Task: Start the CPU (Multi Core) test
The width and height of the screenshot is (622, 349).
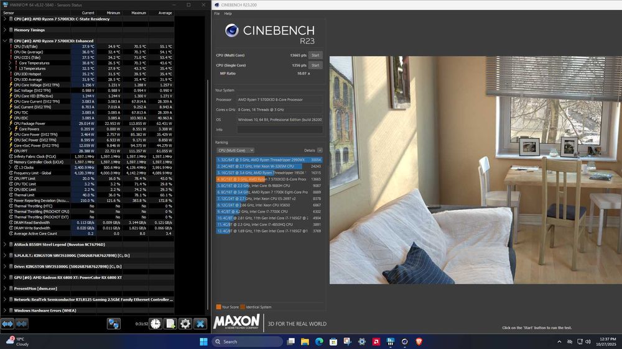Action: 315,55
